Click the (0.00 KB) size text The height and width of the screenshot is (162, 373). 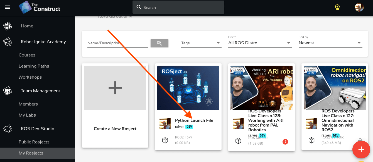[x=183, y=143]
